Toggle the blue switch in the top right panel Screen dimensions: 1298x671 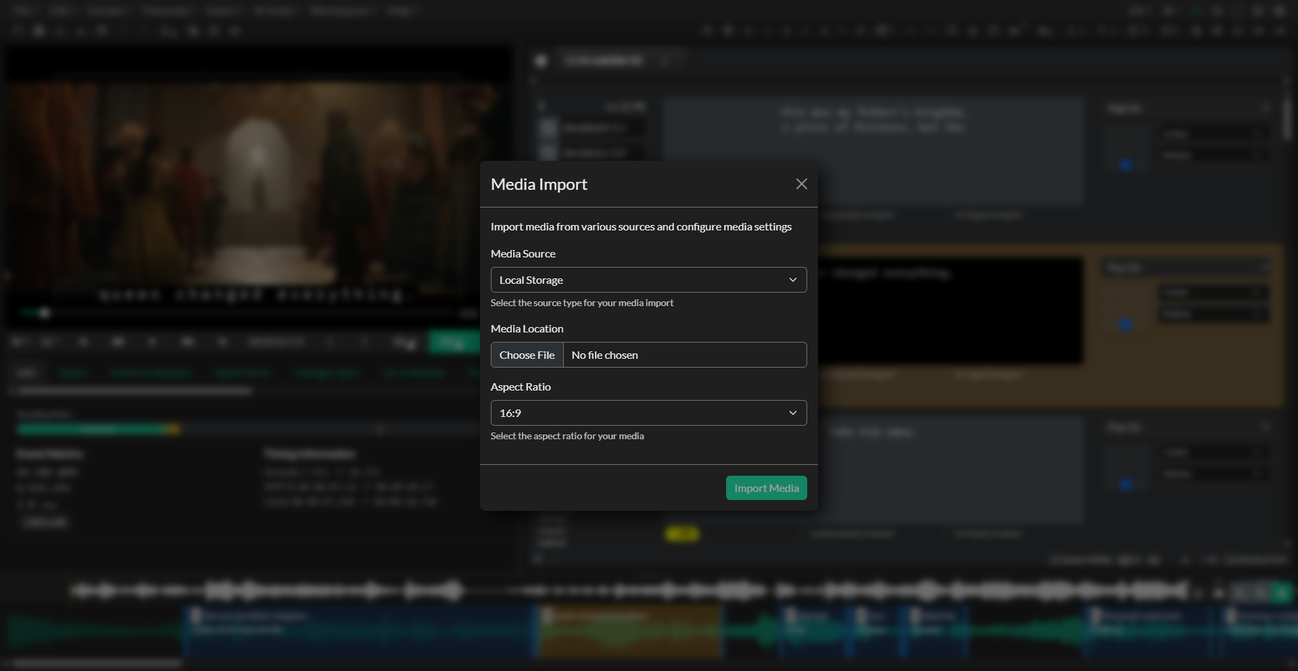1126,165
